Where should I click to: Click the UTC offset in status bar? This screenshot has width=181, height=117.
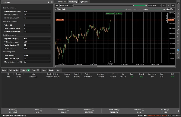[x=164, y=115]
